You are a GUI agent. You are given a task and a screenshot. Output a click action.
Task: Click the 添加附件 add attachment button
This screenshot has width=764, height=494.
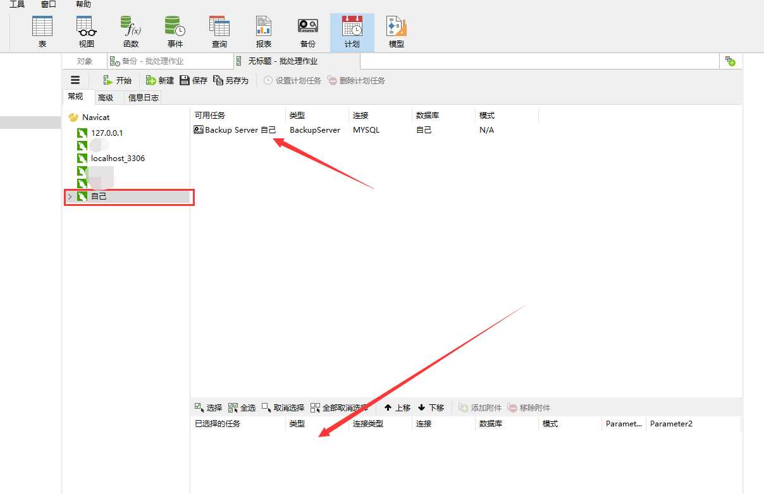click(479, 407)
